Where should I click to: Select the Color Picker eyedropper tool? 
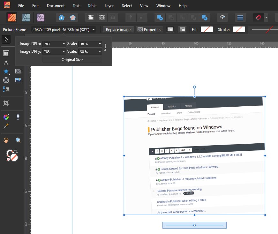6,126
